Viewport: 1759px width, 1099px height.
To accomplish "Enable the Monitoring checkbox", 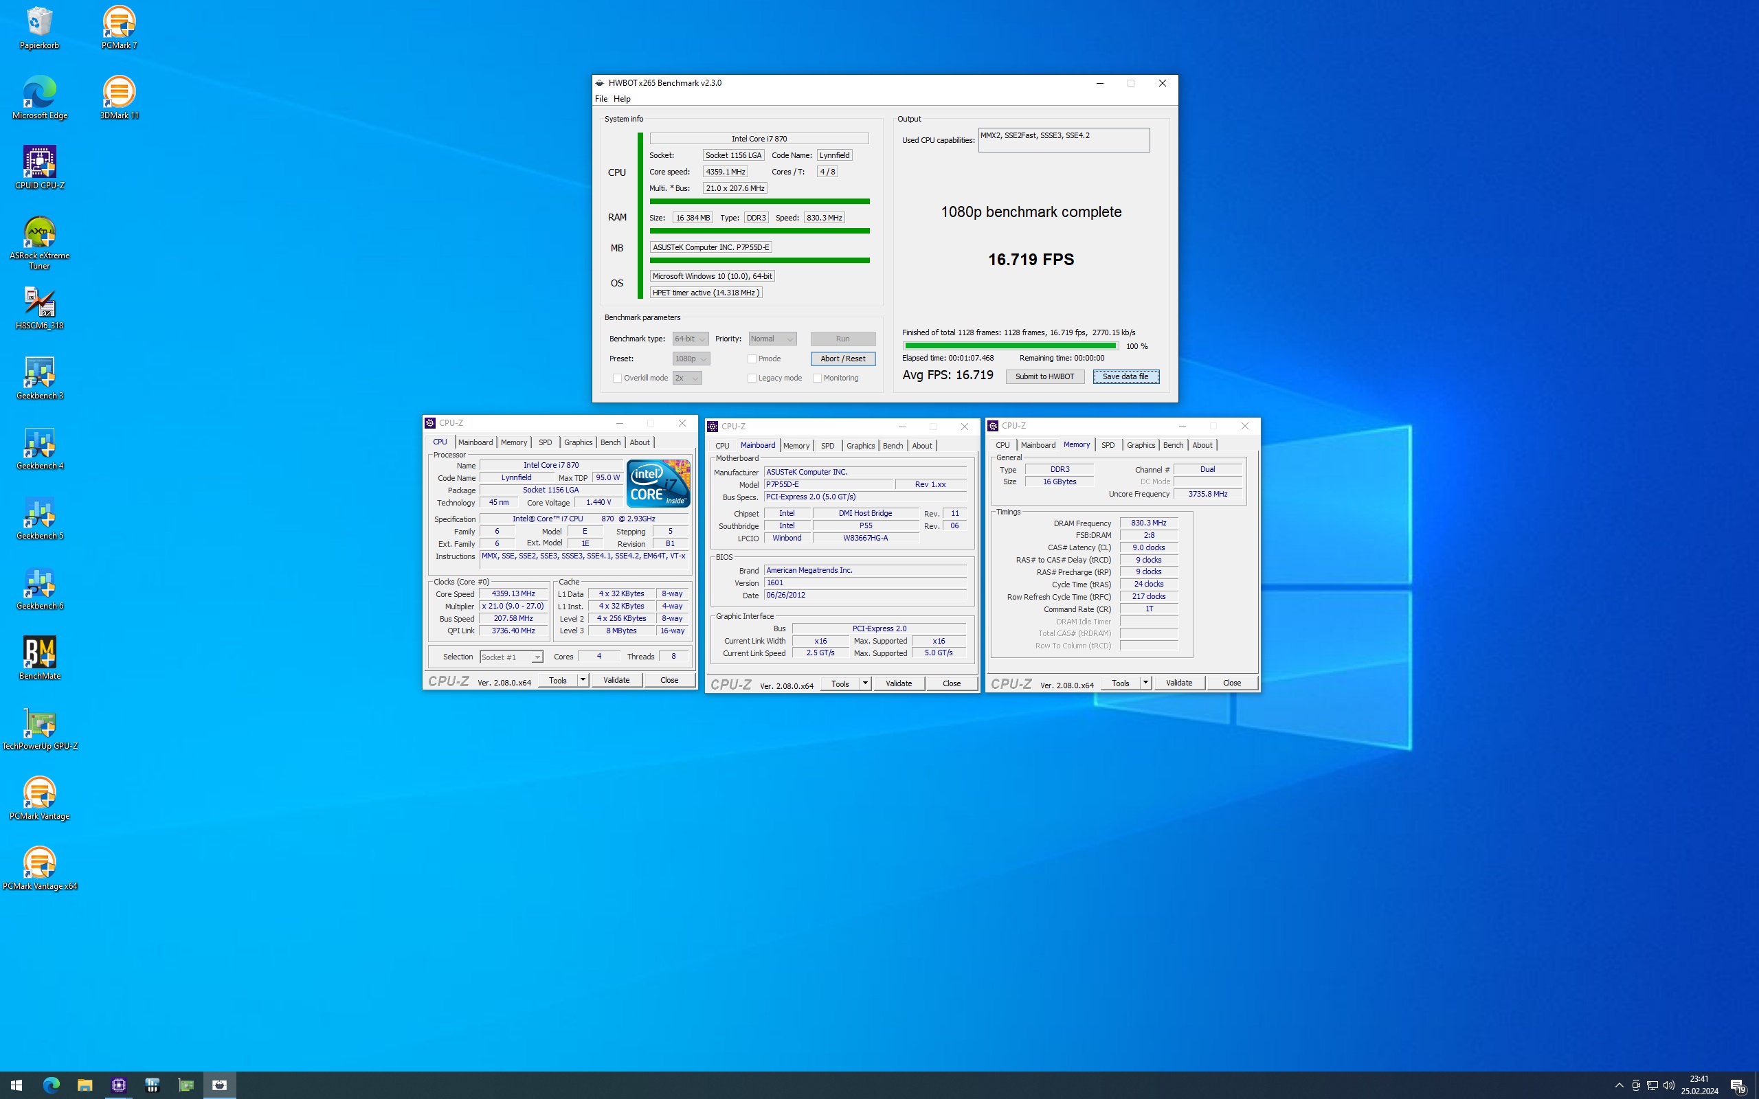I will (817, 378).
